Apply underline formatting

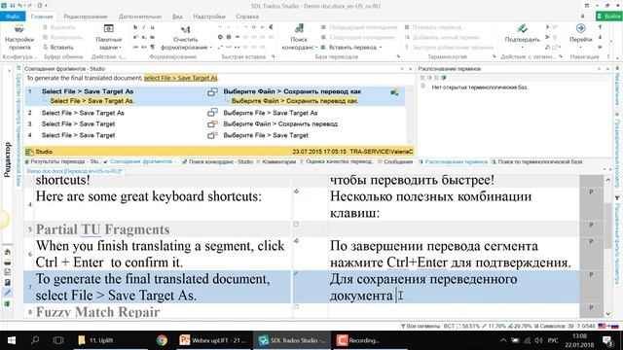152,27
